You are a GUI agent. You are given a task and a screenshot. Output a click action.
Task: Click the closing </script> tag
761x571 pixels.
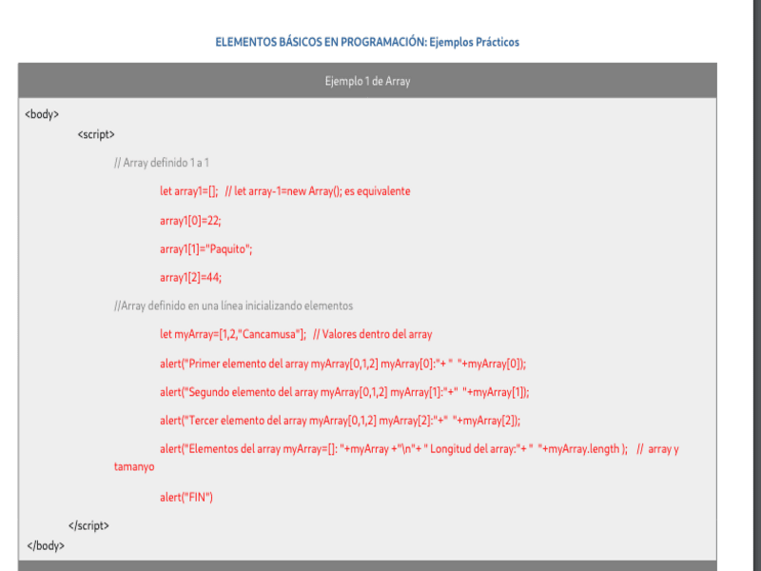tap(88, 526)
